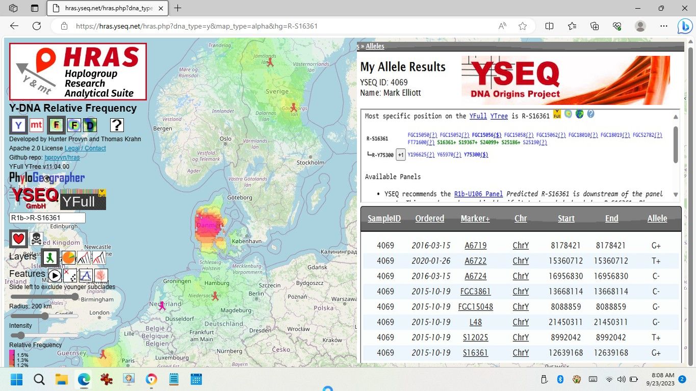Open Windows Start menu
Screen dimensions: 696x391
coord(16,379)
